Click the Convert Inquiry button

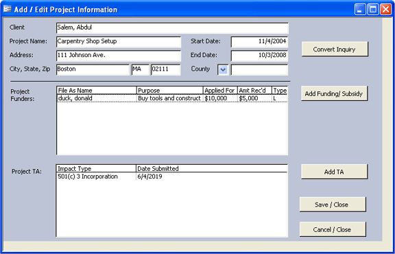tap(335, 49)
